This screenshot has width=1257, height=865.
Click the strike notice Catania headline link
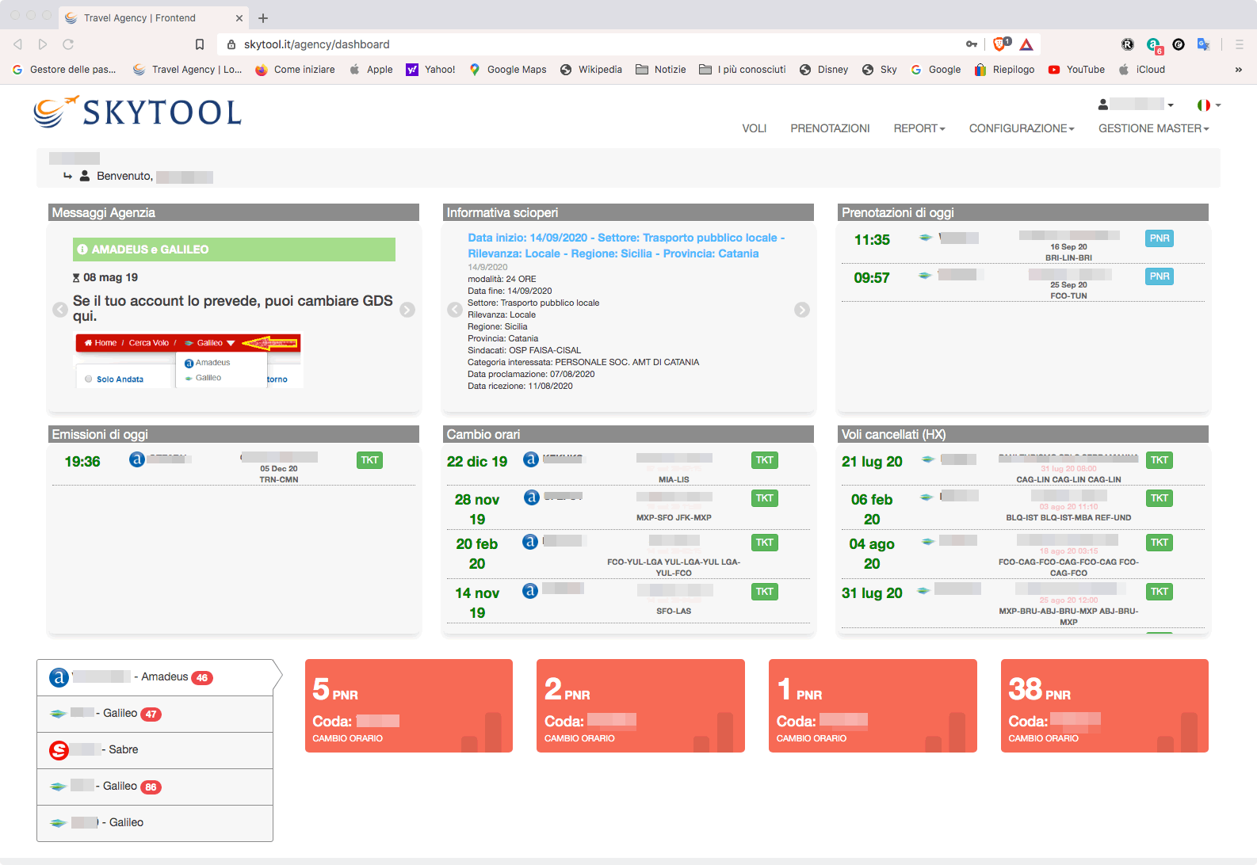pyautogui.click(x=625, y=246)
